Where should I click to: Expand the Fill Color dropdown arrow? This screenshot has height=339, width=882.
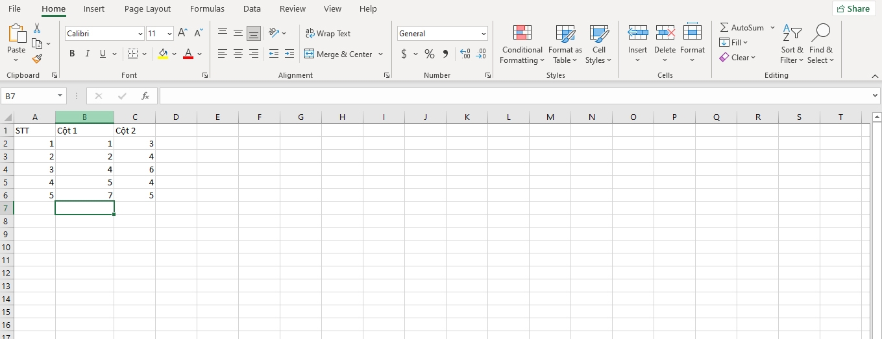click(174, 54)
